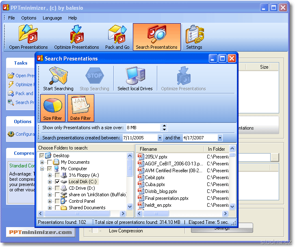This screenshot has width=295, height=247.
Task: Open the Help menu
Action: coord(73,18)
